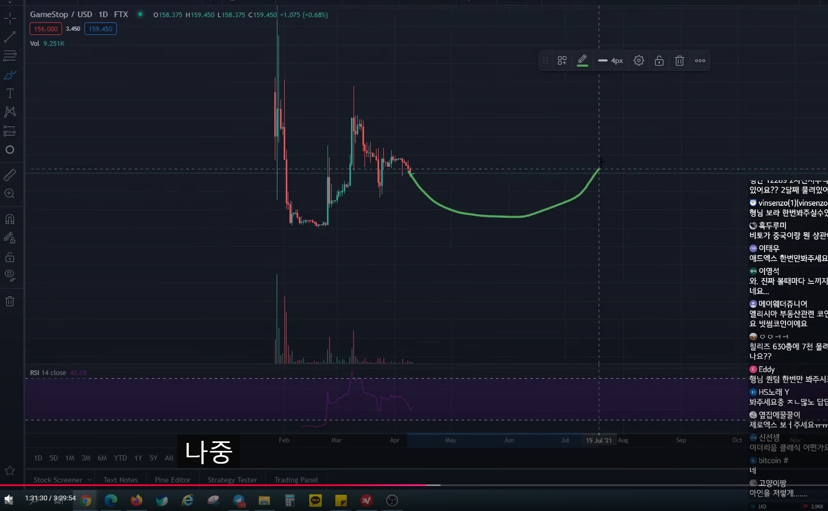Open the icons and shapes tool
The width and height of the screenshot is (828, 511).
10,150
